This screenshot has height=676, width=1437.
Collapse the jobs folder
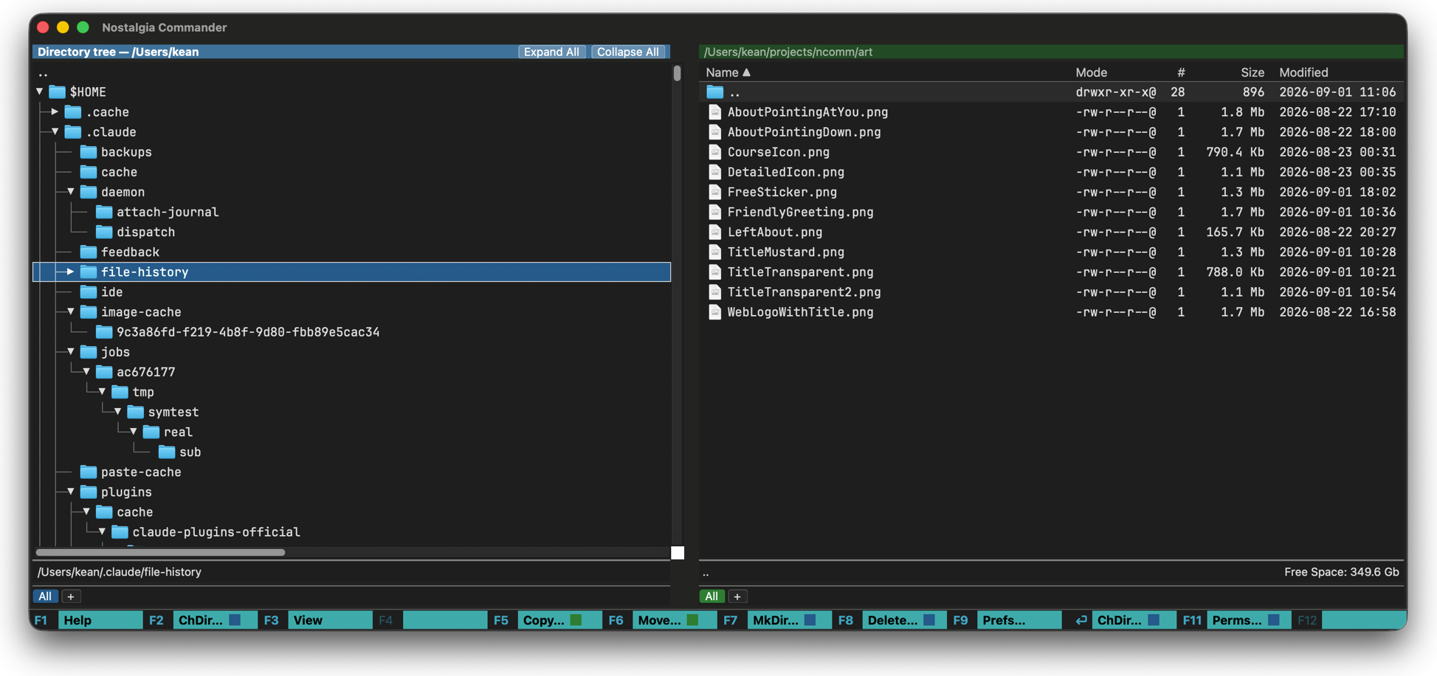[71, 351]
